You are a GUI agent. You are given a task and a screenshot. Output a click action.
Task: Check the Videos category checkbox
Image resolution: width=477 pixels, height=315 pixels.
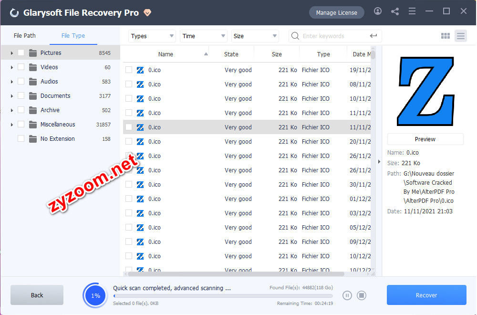tap(21, 67)
